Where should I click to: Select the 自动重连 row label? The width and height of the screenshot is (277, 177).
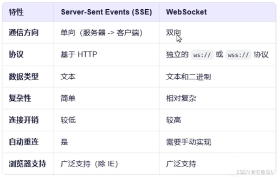pos(24,142)
